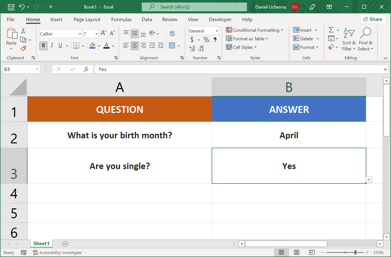Open Conditional Formatting options
391x257 pixels.
click(255, 30)
